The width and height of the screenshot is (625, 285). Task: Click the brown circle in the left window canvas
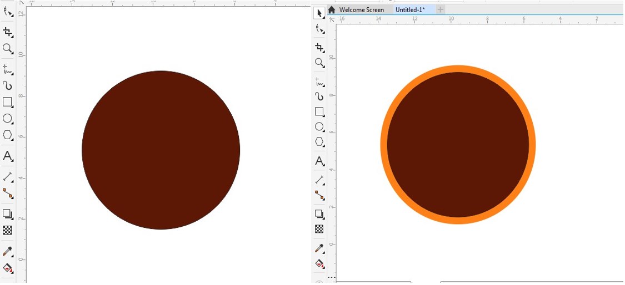pyautogui.click(x=161, y=150)
